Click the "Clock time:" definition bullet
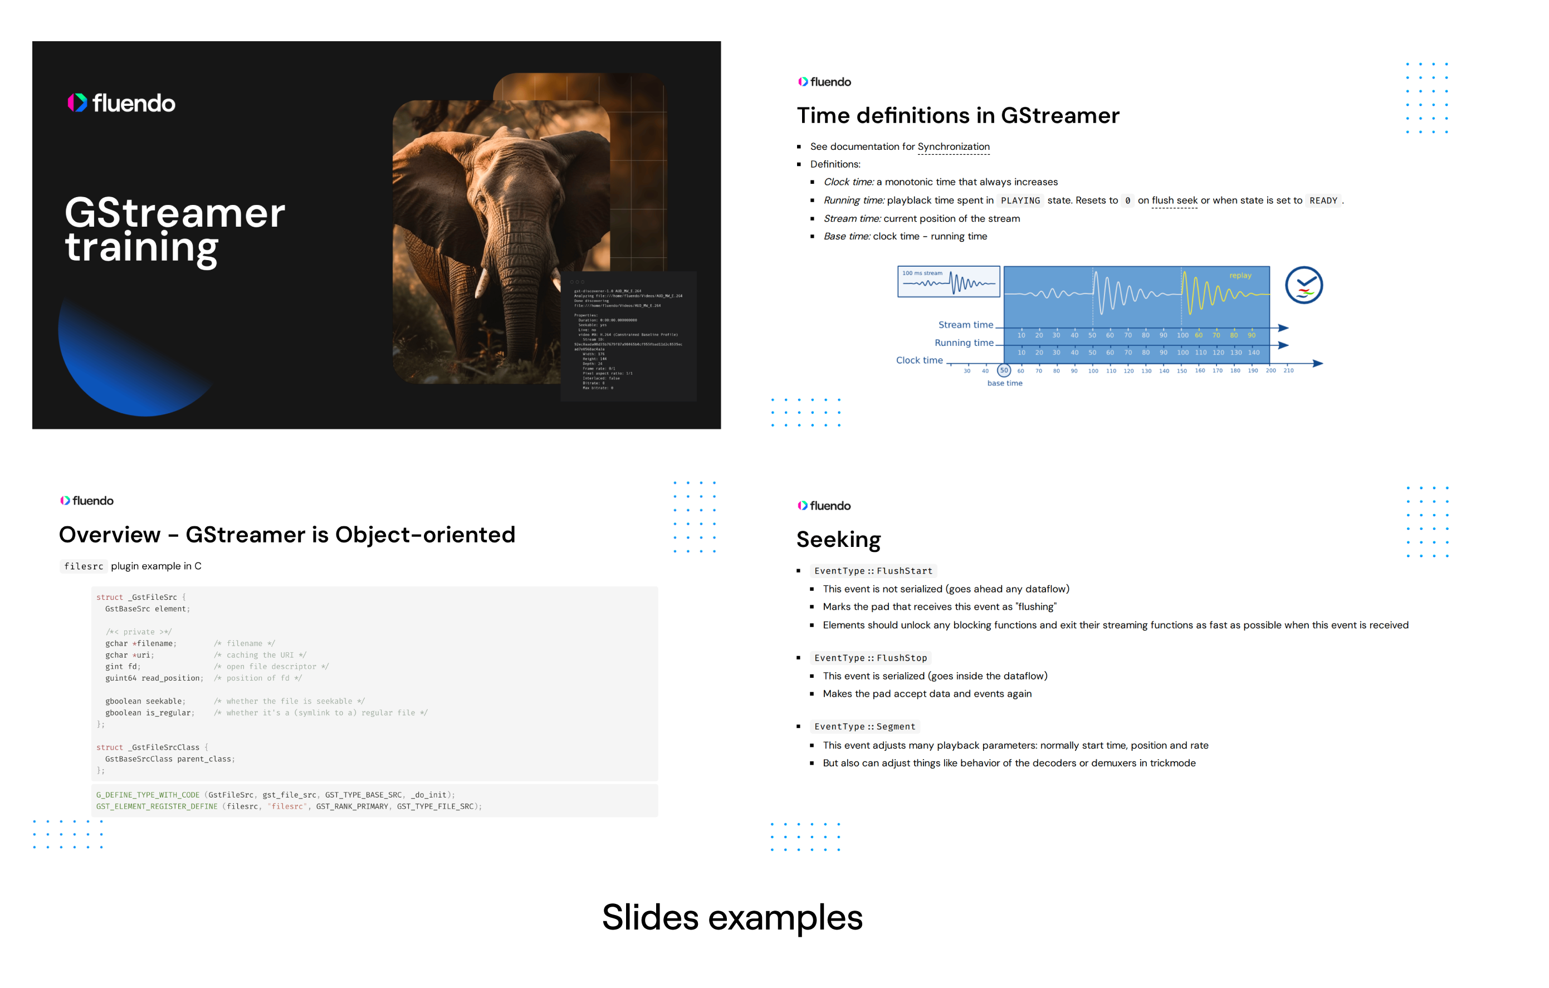 (940, 182)
